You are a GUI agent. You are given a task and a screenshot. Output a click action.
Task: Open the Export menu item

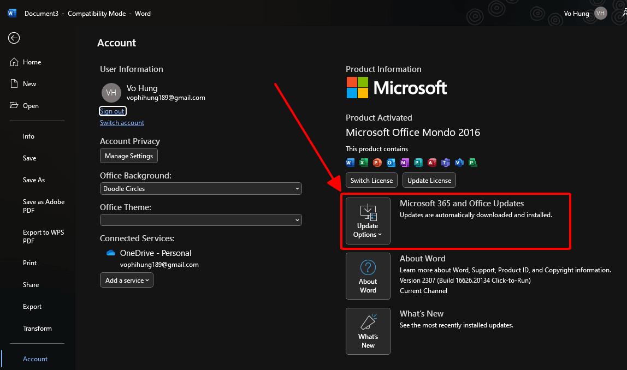[32, 306]
